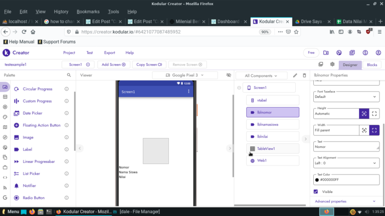Expand Advanced properties section

(x=345, y=201)
